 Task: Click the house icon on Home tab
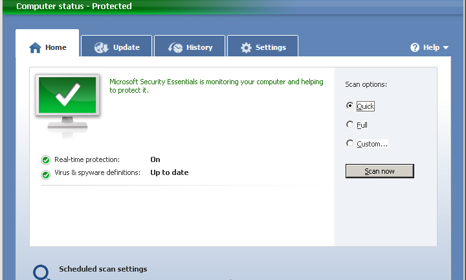click(x=35, y=47)
